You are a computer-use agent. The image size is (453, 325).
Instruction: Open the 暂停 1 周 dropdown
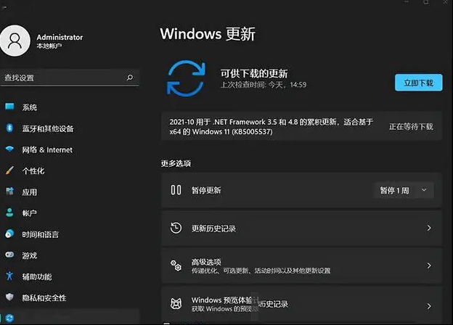pos(404,190)
